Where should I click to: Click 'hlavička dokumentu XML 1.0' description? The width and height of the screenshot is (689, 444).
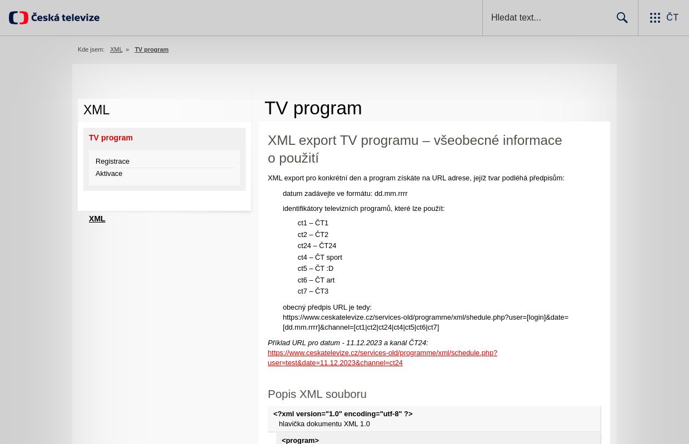click(x=324, y=424)
